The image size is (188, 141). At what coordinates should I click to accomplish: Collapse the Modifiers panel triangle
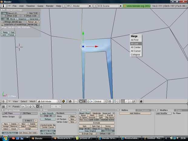pyautogui.click(x=156, y=110)
